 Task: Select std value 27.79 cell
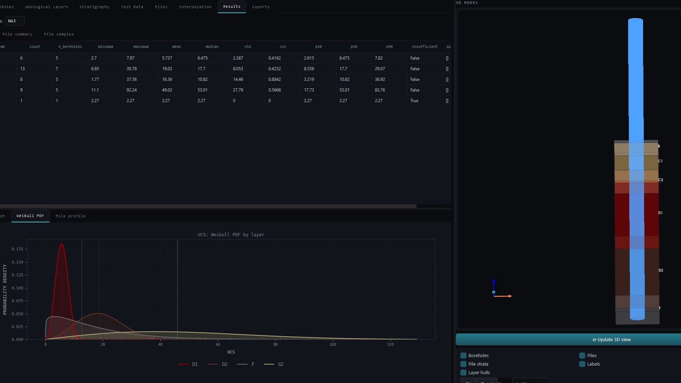248,90
